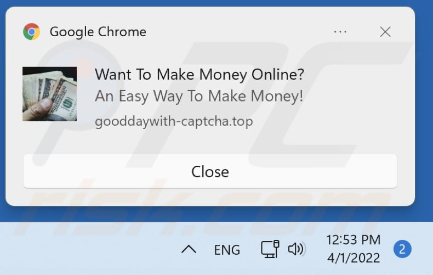The height and width of the screenshot is (275, 433).
Task: Open the calendar from the 4/1/2022 date
Action: [354, 258]
